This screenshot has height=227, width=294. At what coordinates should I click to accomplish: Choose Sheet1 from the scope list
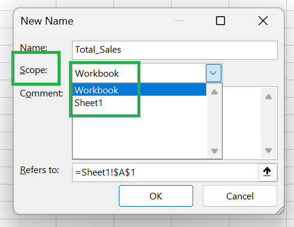click(139, 103)
